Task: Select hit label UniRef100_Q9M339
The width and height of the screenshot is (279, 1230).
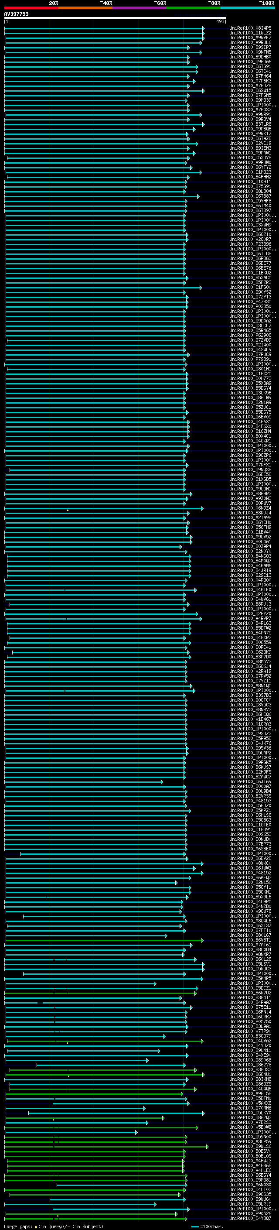Action: (x=250, y=100)
